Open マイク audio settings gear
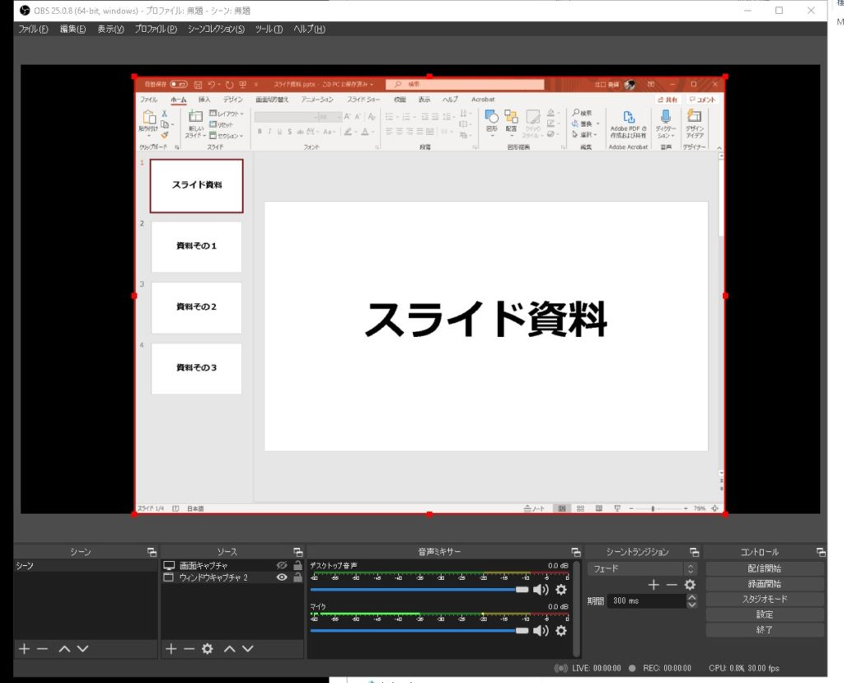This screenshot has height=683, width=844. pos(561,630)
